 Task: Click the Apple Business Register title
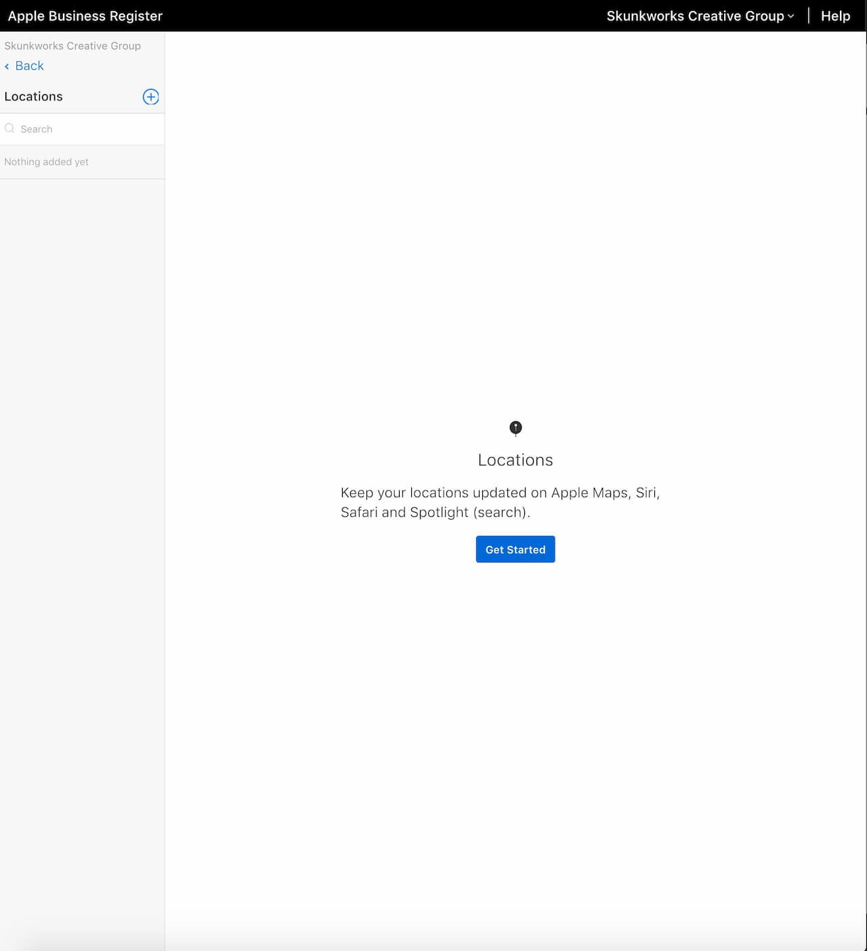[85, 16]
